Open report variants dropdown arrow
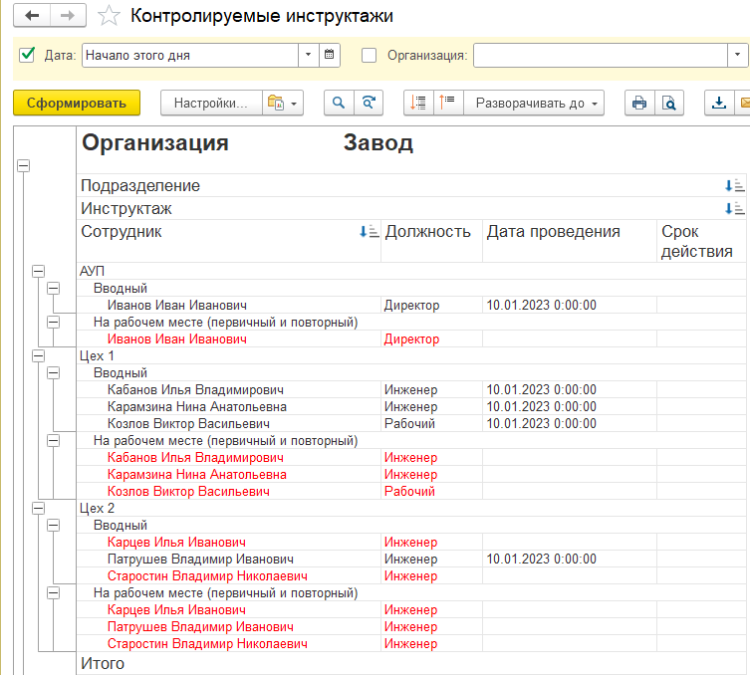 tap(294, 104)
